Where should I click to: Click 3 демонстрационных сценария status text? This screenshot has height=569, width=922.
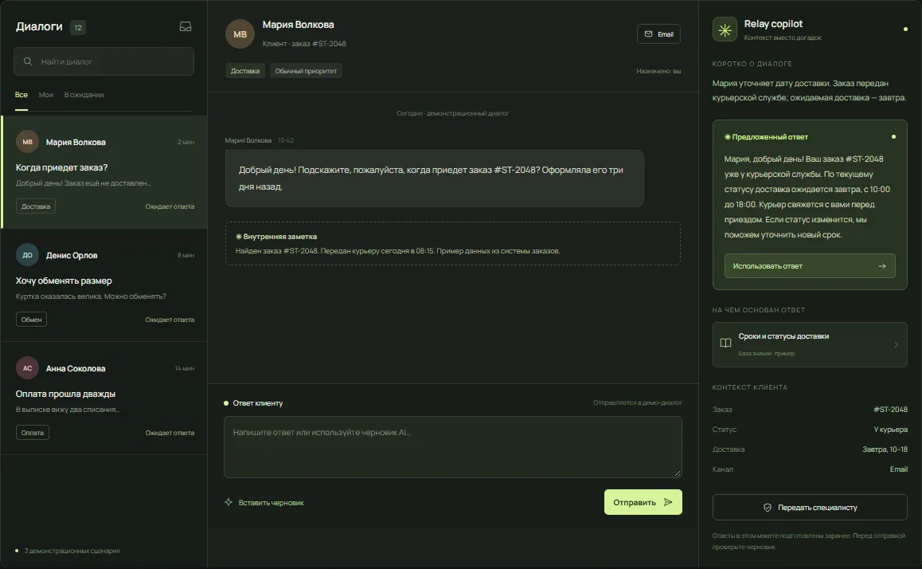pyautogui.click(x=72, y=551)
